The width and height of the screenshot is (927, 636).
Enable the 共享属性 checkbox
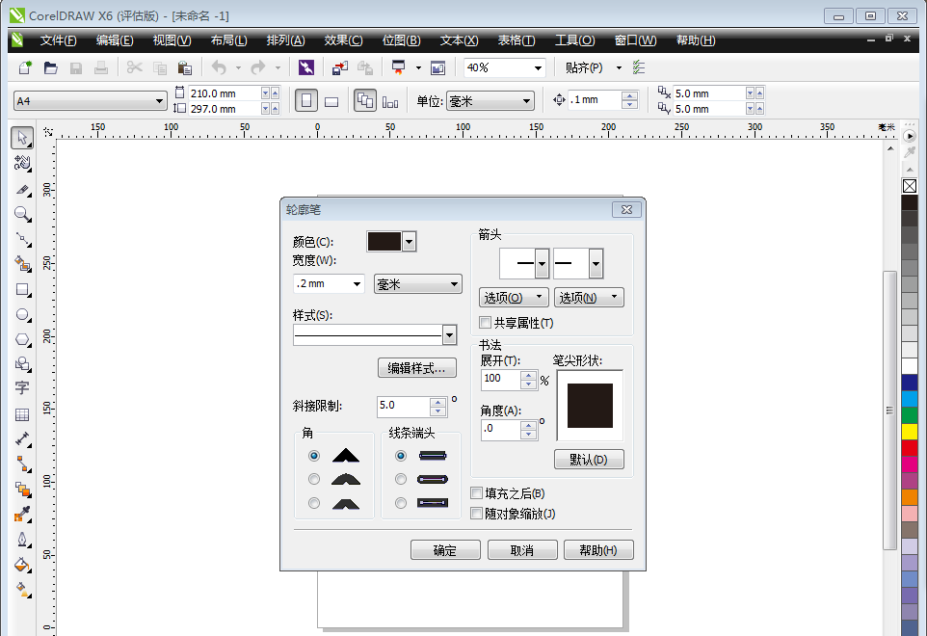477,322
